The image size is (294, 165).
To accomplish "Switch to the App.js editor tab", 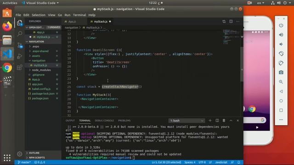I will coord(74,22).
